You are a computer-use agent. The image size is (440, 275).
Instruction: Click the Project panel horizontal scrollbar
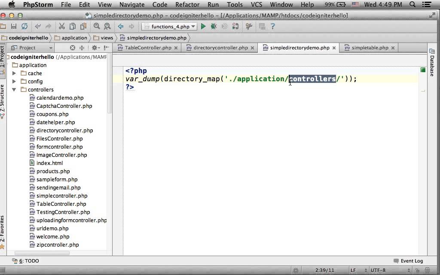coord(42,253)
